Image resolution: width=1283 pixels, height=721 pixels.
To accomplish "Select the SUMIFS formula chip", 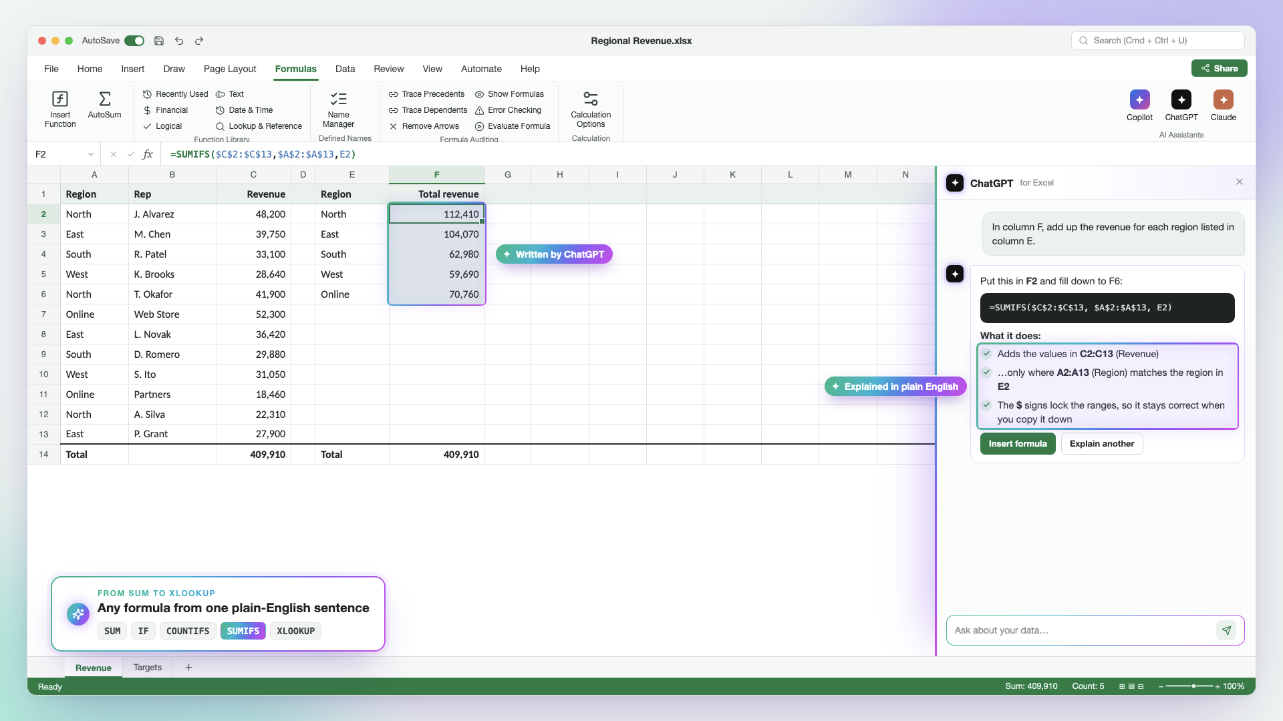I will (243, 631).
